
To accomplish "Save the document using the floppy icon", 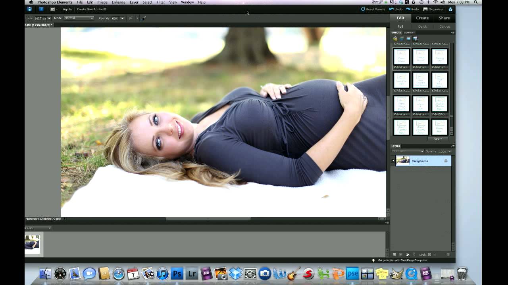I will click(x=29, y=9).
